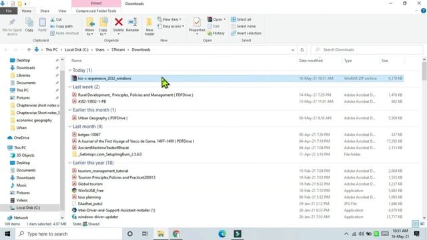427x240 pixels.
Task: Create a New folder
Action: point(149,27)
